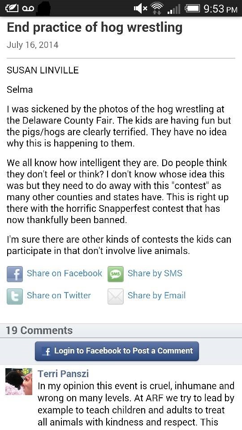Tap Terri Panszi's profile picture
Screen dimensions: 242x430
tap(19, 382)
